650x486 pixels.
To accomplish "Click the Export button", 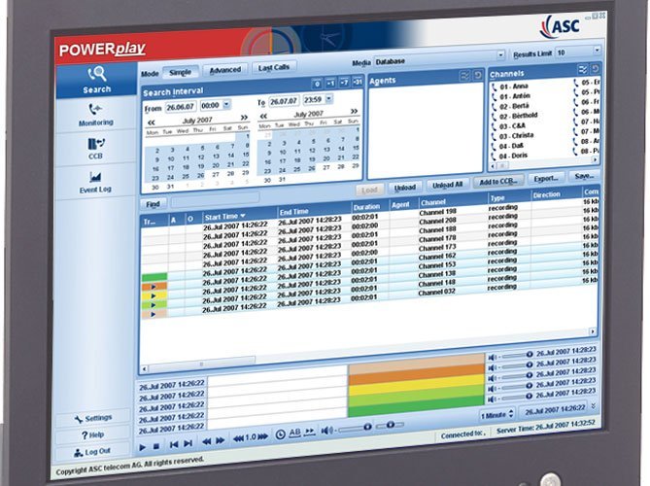I will coord(546,178).
